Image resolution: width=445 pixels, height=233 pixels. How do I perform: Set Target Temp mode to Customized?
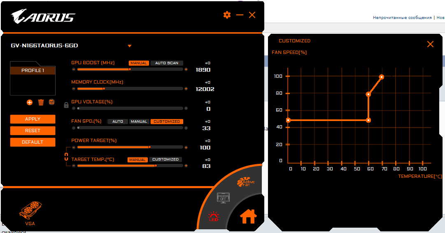[x=165, y=159]
